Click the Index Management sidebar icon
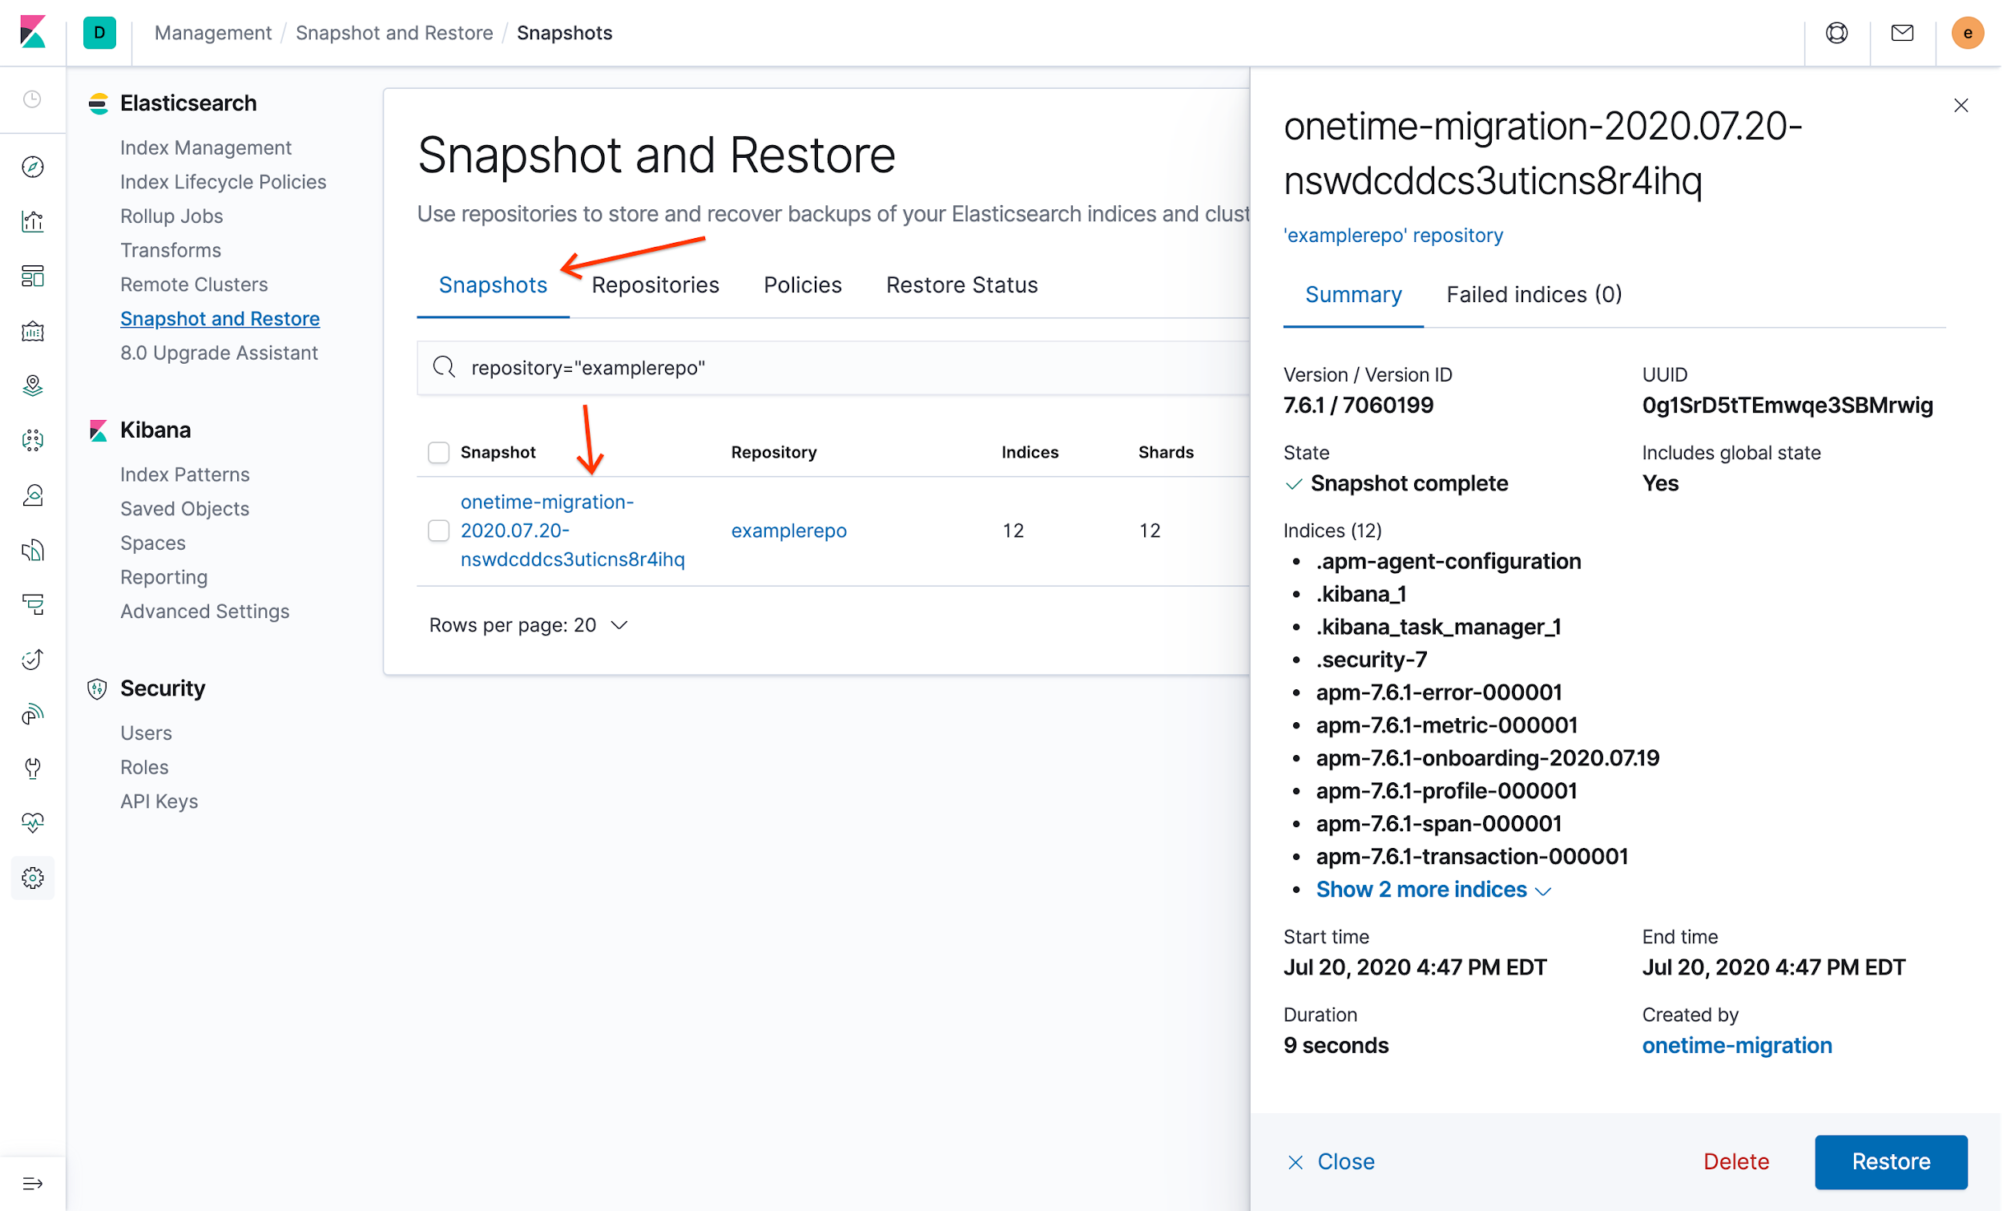 click(206, 147)
